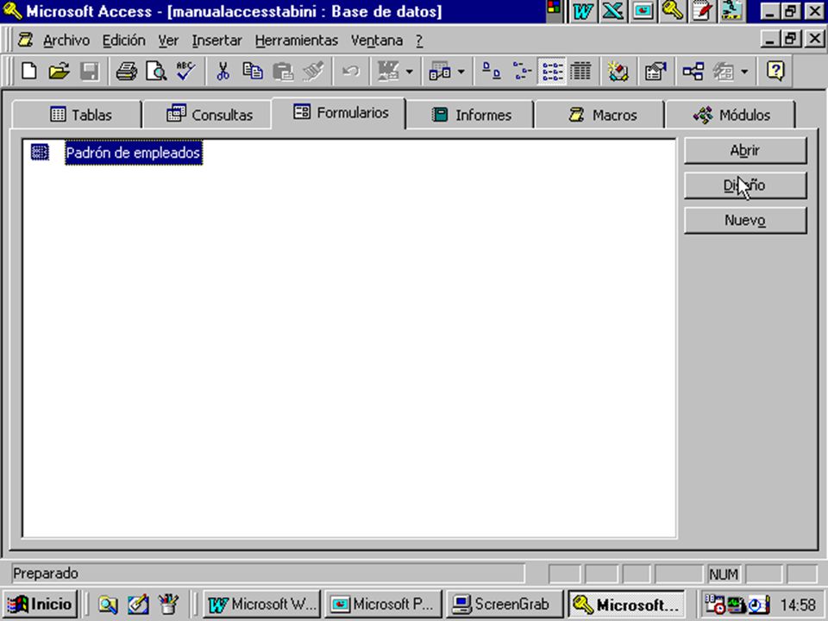Click the Cut scissors icon
This screenshot has width=828, height=621.
click(x=223, y=71)
